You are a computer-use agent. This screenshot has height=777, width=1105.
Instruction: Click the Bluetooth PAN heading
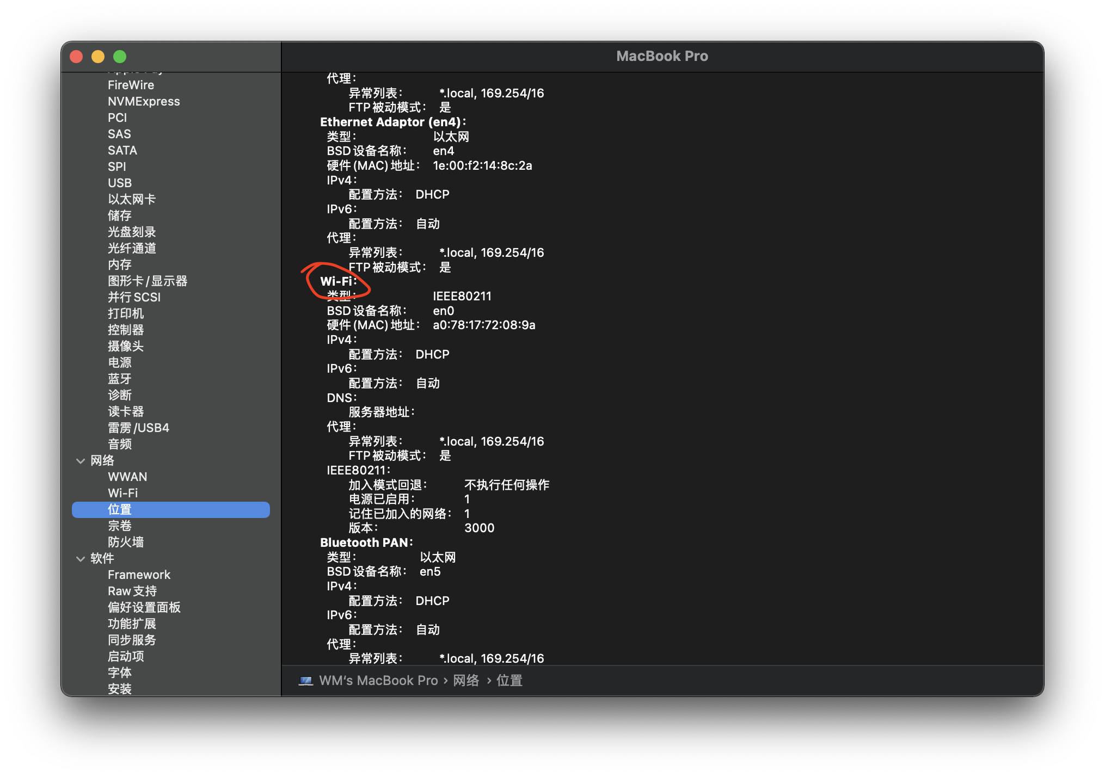(366, 542)
